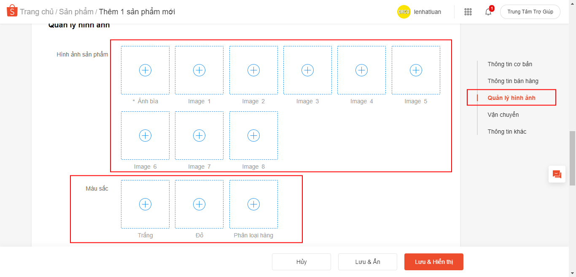Upload a cover photo via Ảnh bìa plus icon
This screenshot has width=576, height=277.
tap(145, 70)
